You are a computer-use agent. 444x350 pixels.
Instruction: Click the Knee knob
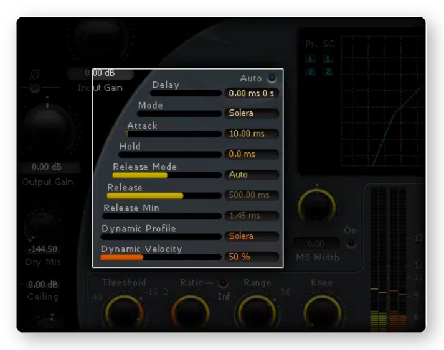(323, 313)
